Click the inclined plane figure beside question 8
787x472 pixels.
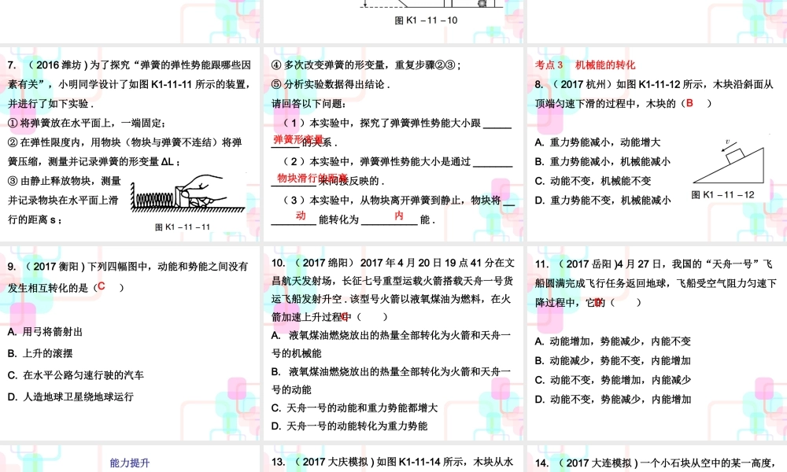pos(732,161)
